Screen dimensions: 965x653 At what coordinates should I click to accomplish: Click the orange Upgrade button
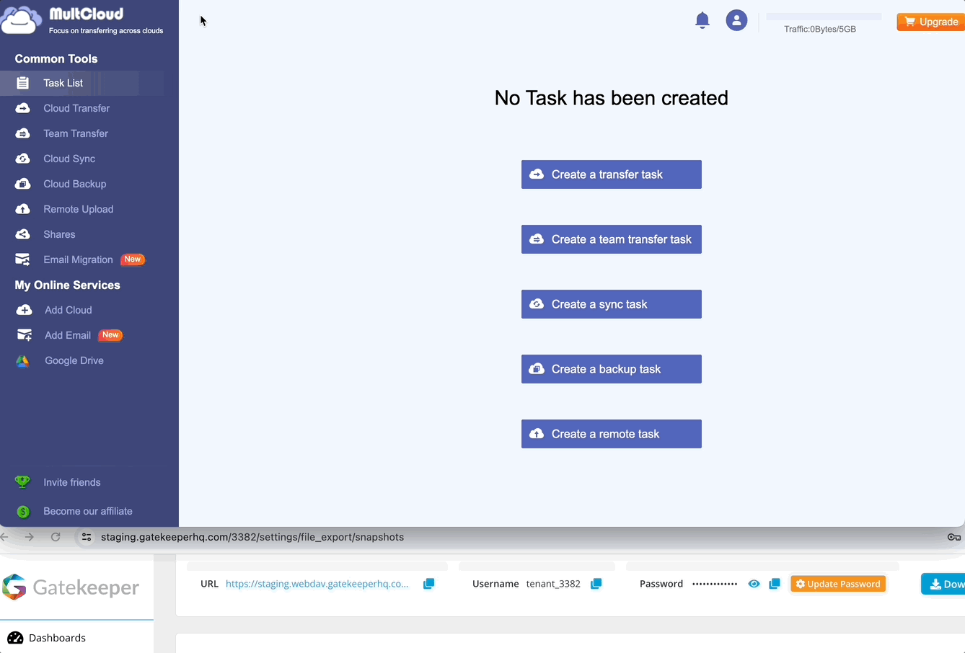click(x=931, y=22)
